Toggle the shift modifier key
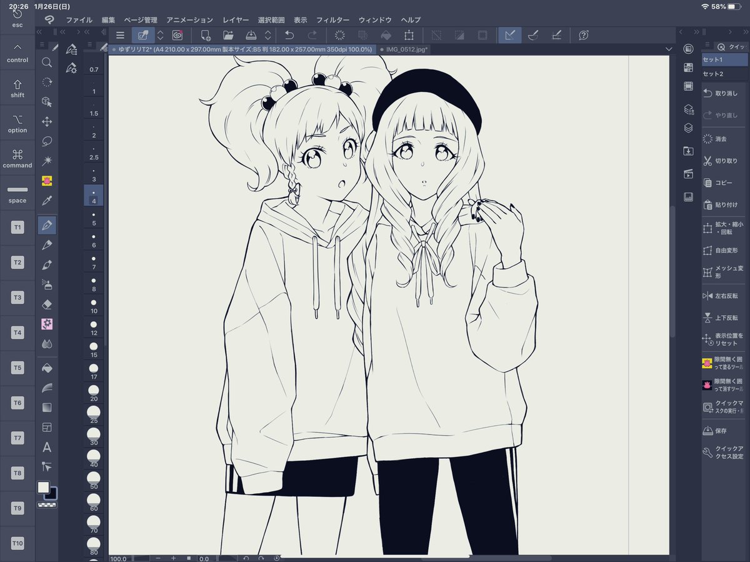The image size is (750, 562). pos(17,89)
